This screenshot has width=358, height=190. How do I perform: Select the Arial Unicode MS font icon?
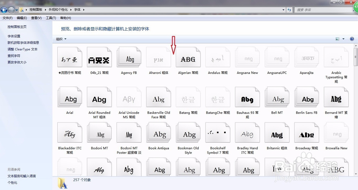pyautogui.click(x=129, y=97)
